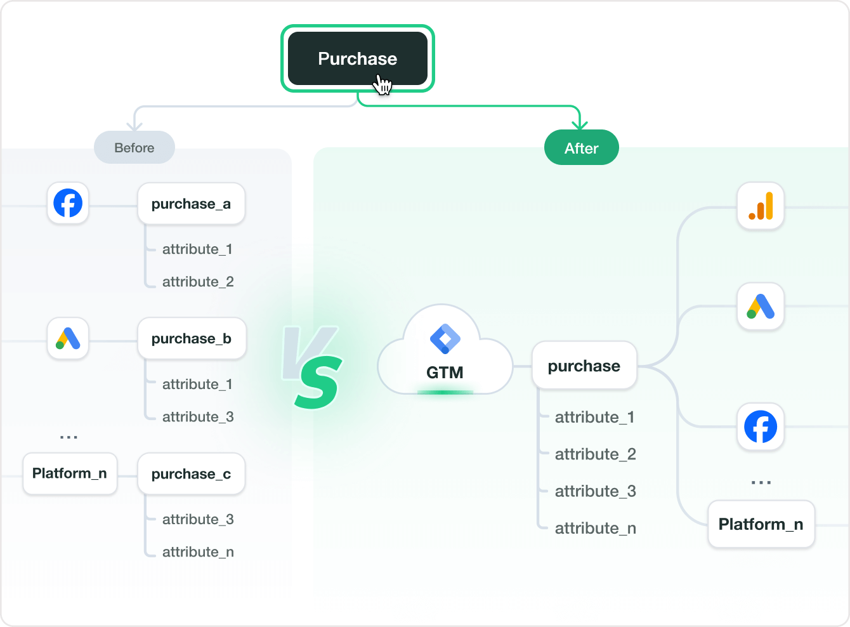Screen dimensions: 850x627
Task: Click the Platform_n box in the Before panel
Action: 70,473
